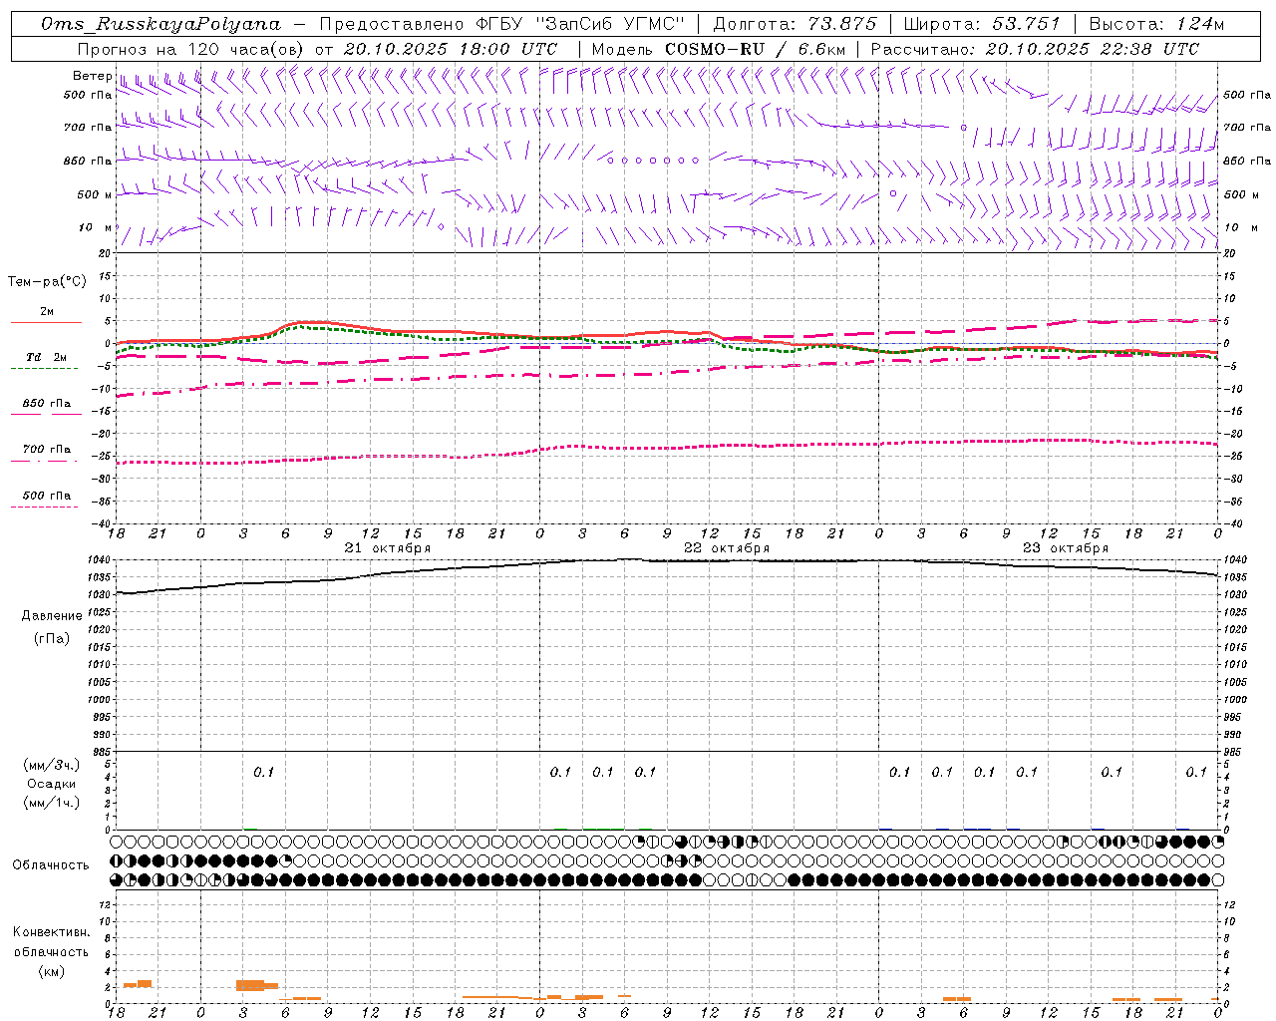1276x1021 pixels.
Task: Click the 700 гПа temperature legend entry
Action: click(46, 450)
